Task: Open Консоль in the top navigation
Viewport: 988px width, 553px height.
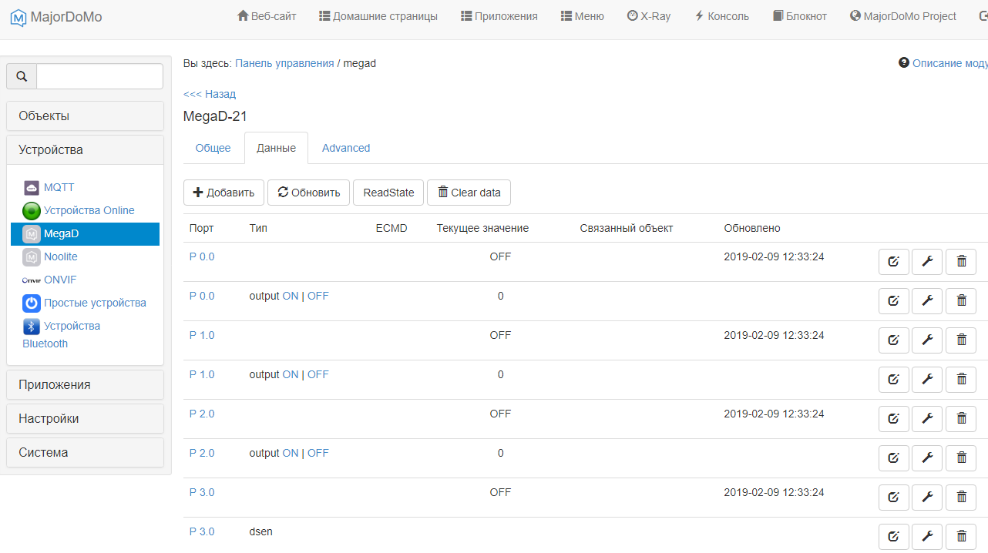Action: tap(722, 16)
